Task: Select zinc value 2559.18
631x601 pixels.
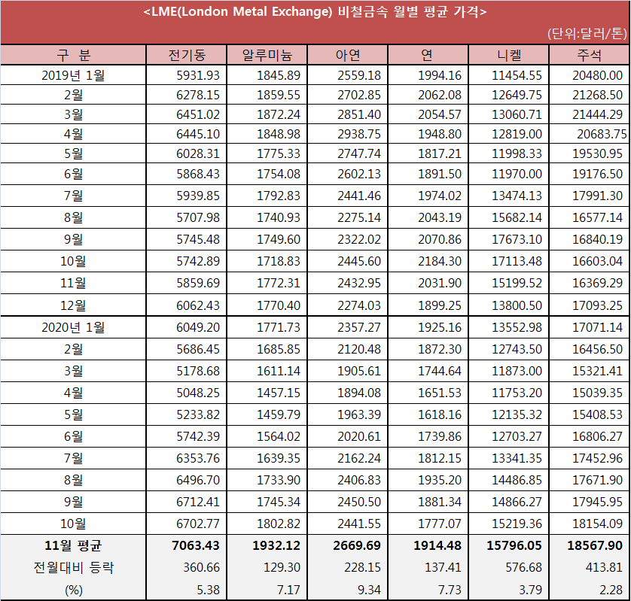Action: [x=359, y=75]
